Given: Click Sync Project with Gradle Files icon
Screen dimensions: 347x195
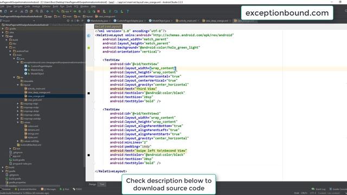Looking at the screenshot, I should coord(110,11).
